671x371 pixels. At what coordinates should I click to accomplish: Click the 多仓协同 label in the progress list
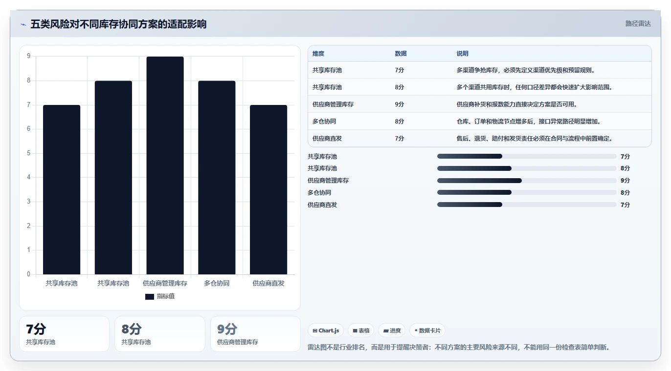point(319,193)
